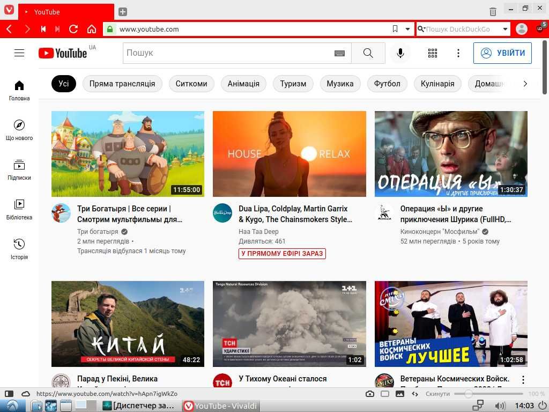Open the Операция Ы movie thumbnail
Viewport: 549px width, 412px height.
click(x=451, y=154)
